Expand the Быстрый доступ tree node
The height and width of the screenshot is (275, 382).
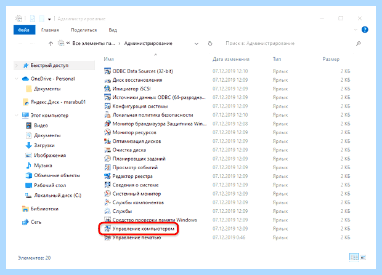tap(17, 65)
